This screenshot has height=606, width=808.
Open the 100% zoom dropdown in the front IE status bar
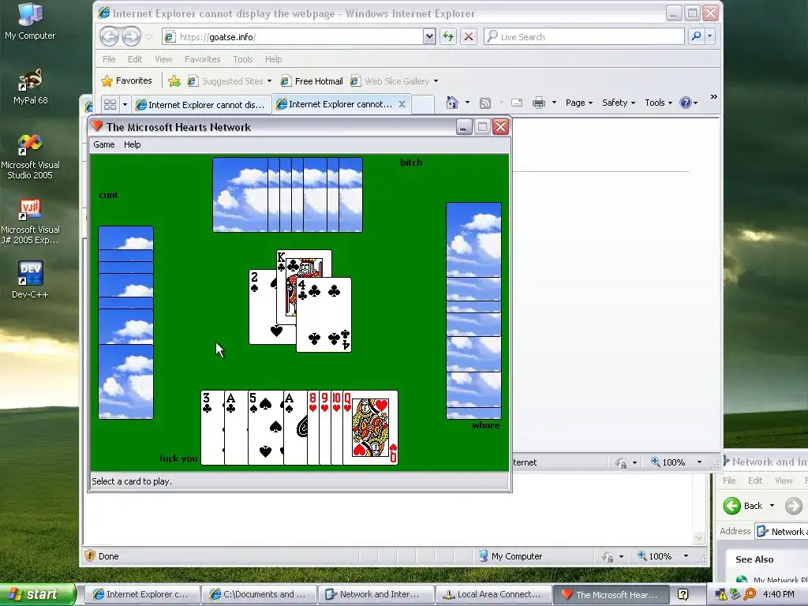(x=699, y=462)
